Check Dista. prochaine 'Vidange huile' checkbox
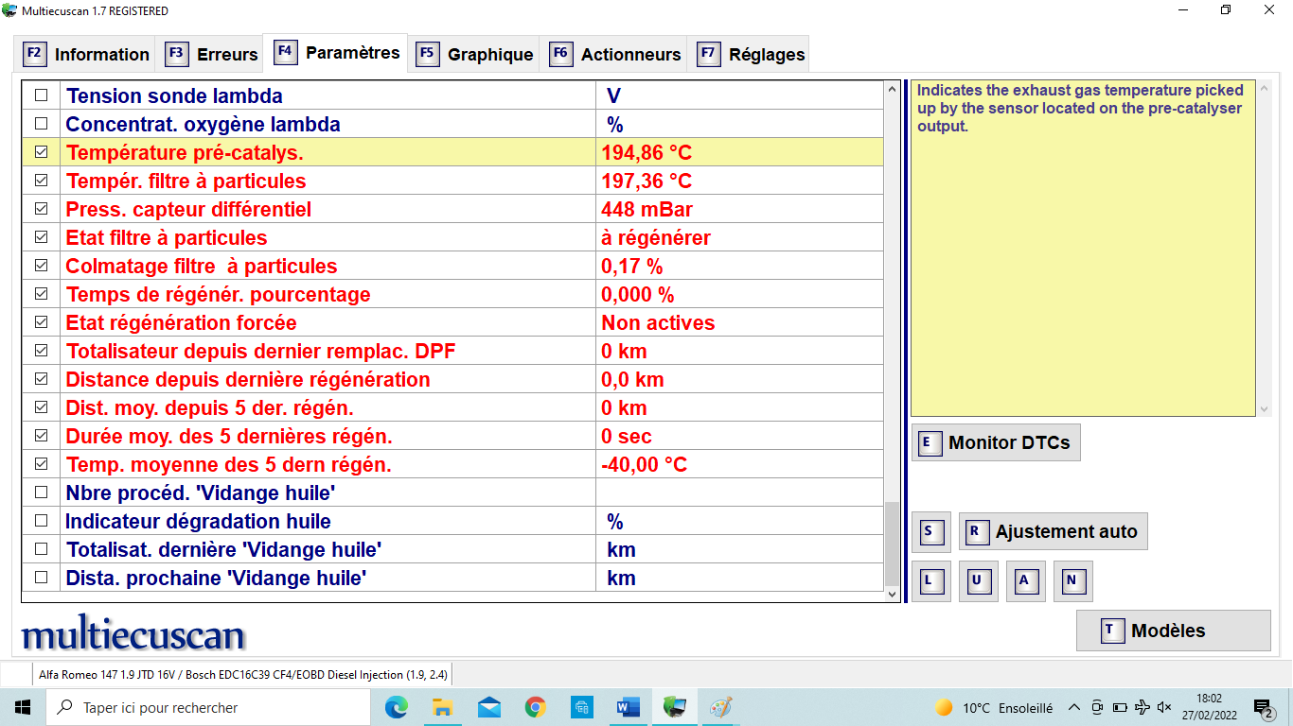 point(41,578)
